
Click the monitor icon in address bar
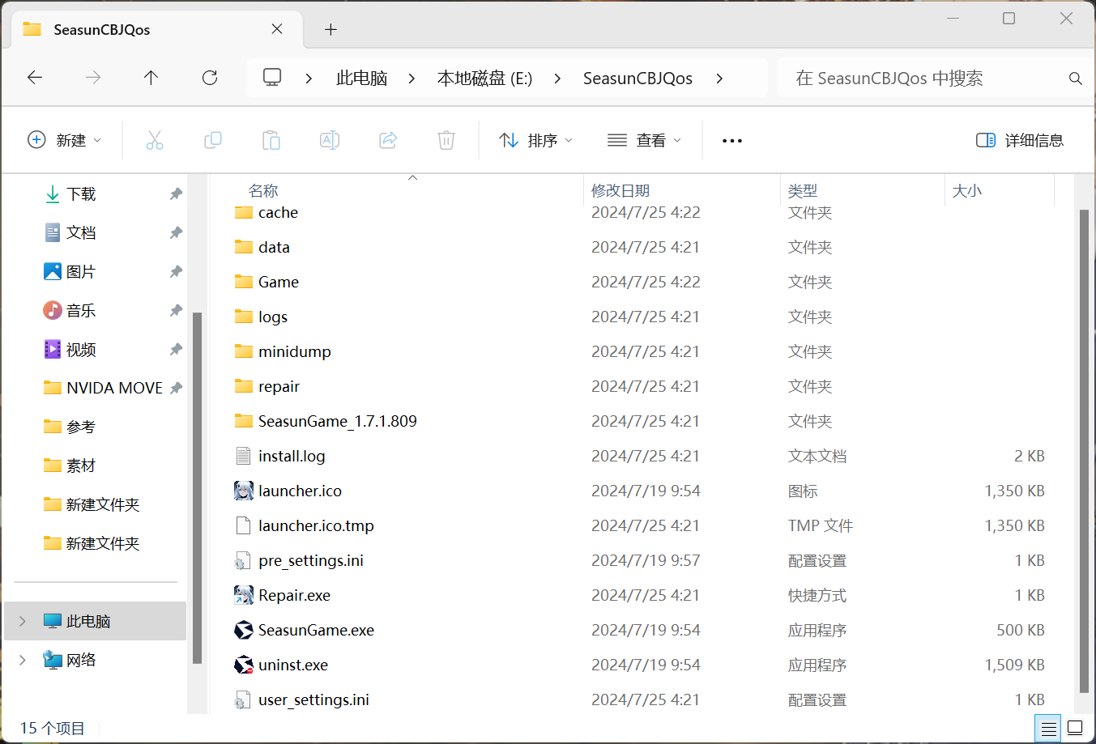point(272,78)
